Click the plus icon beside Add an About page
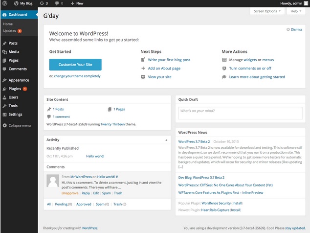This screenshot has width=310, height=233. point(143,69)
